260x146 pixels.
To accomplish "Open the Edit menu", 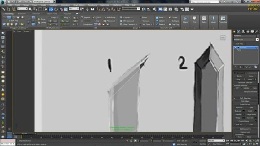I will pos(10,5).
